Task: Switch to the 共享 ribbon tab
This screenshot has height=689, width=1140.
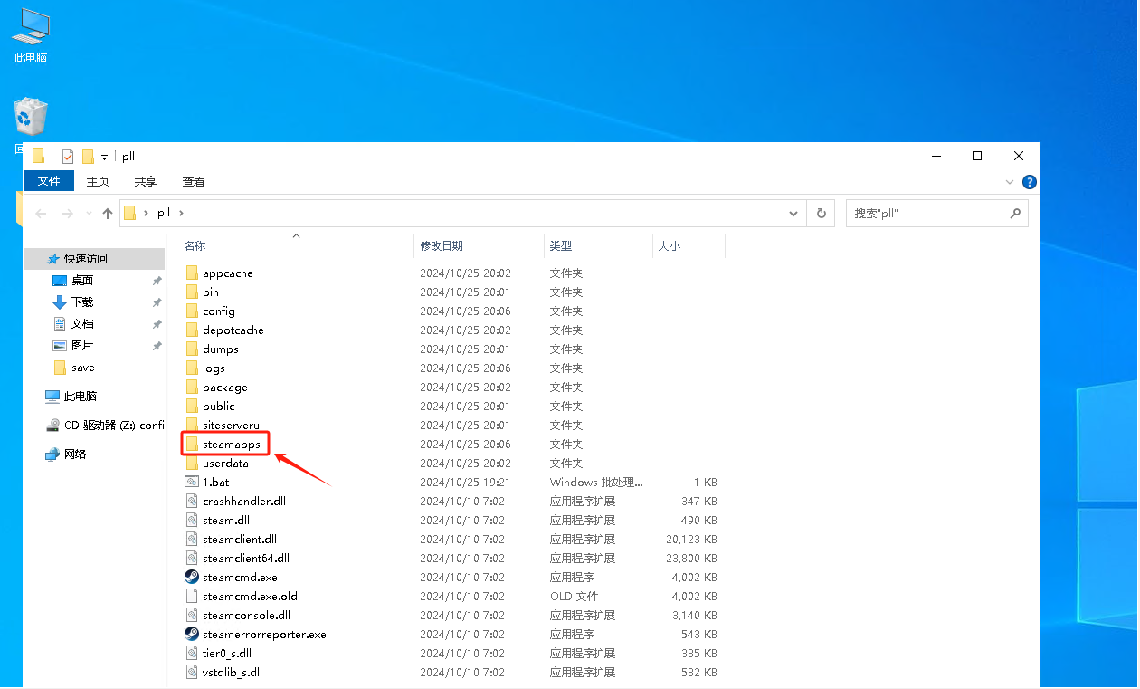Action: tap(145, 181)
